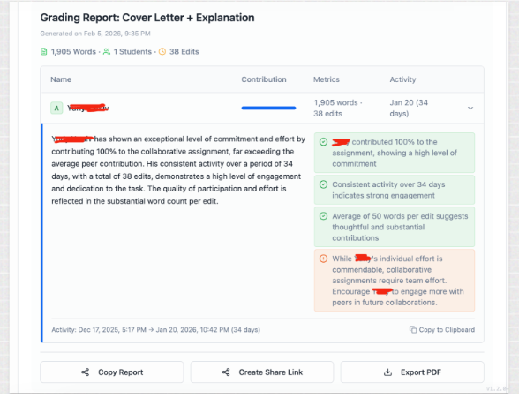Click the 'Jan 20 (34 days)' activity cell
The height and width of the screenshot is (398, 519).
(409, 109)
